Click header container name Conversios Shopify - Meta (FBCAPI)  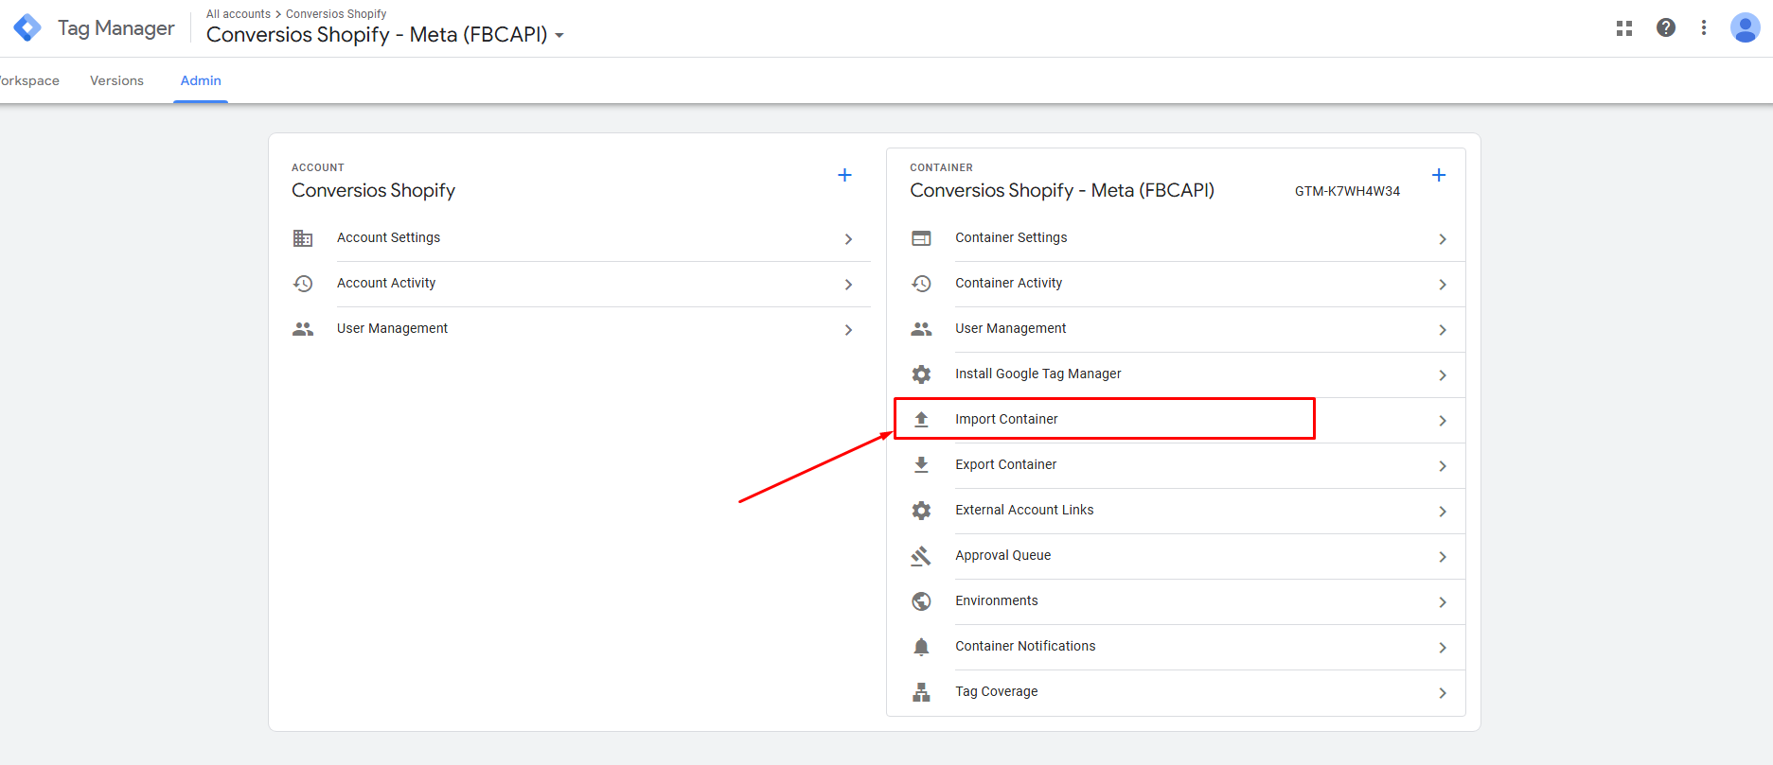click(377, 35)
